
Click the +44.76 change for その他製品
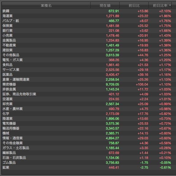(x=143, y=55)
